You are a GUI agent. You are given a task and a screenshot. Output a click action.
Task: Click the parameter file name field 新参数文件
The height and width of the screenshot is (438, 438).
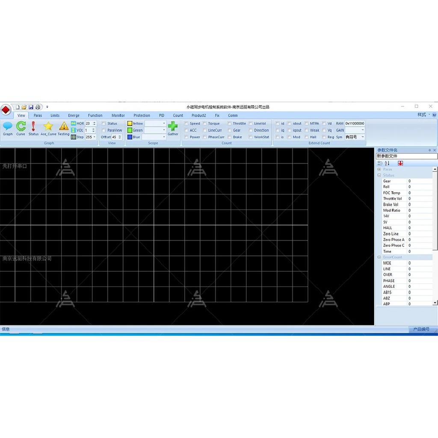[x=406, y=156]
